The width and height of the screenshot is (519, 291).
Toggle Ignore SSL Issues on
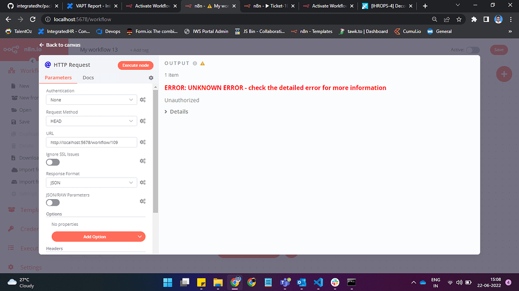coord(52,162)
